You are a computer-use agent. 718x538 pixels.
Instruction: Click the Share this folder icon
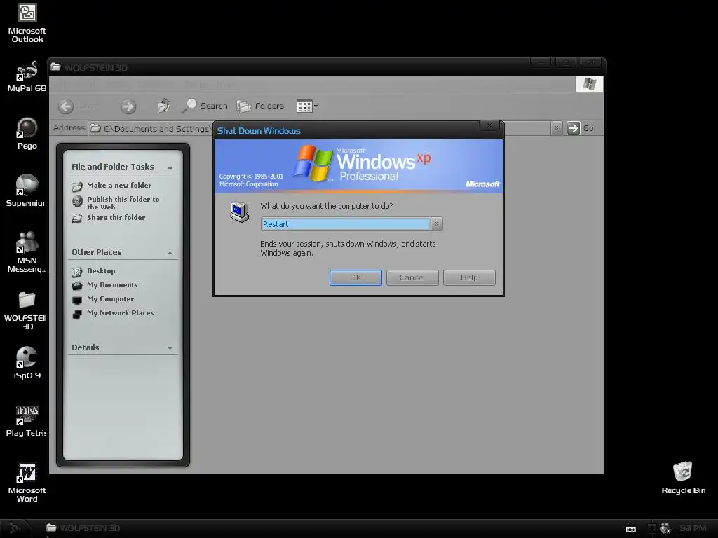[77, 219]
